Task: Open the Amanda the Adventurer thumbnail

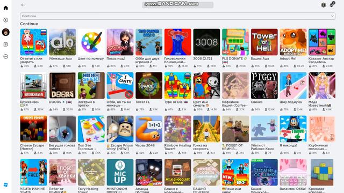Action: [149, 172]
